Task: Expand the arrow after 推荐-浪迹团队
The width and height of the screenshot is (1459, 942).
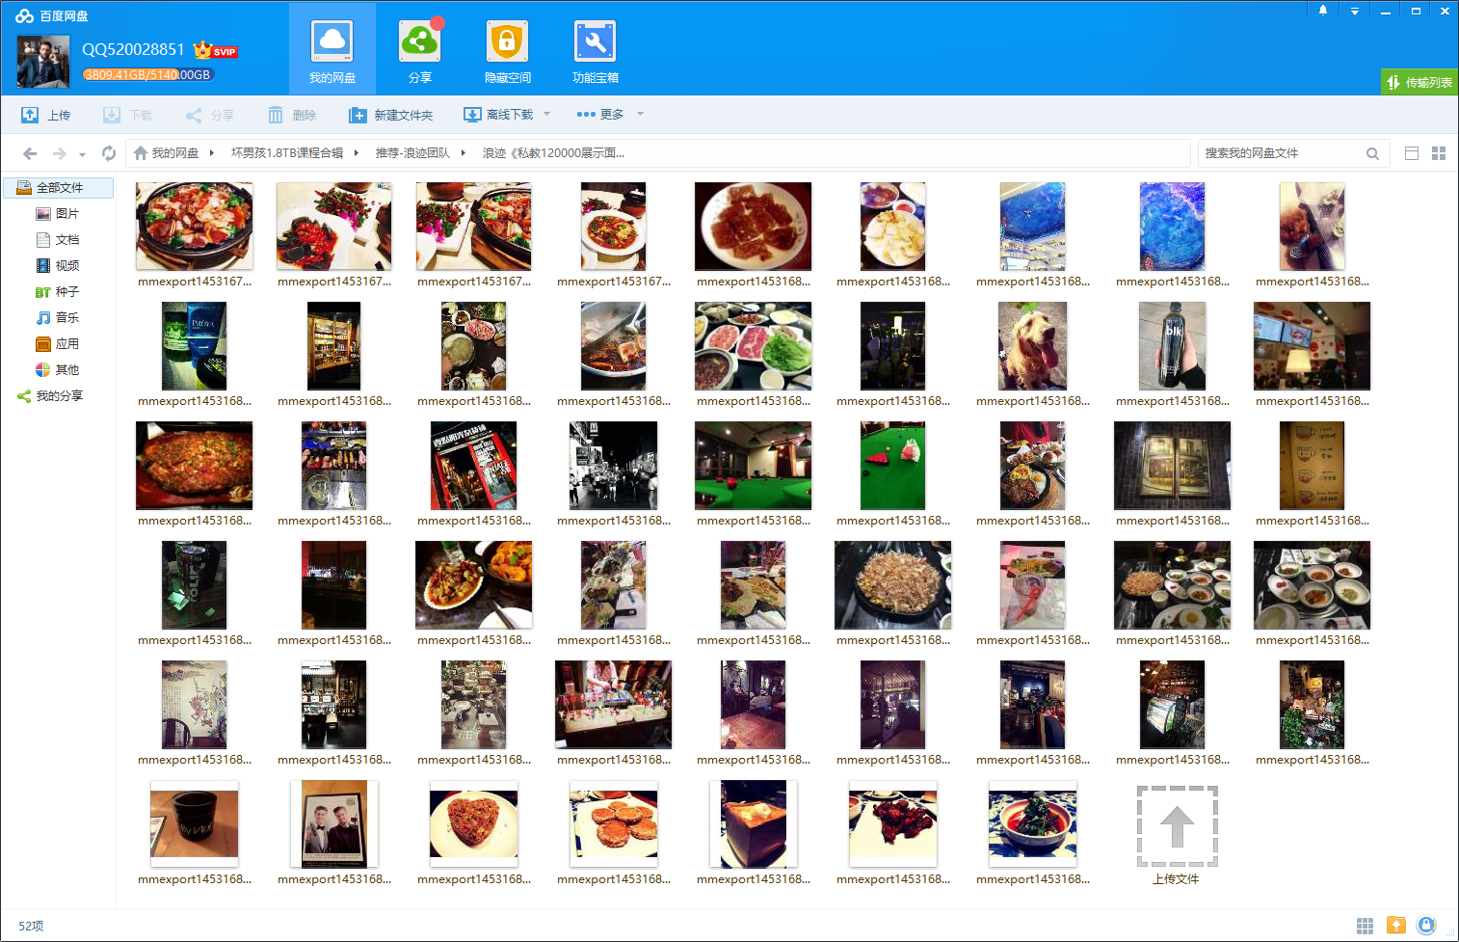Action: pyautogui.click(x=463, y=153)
